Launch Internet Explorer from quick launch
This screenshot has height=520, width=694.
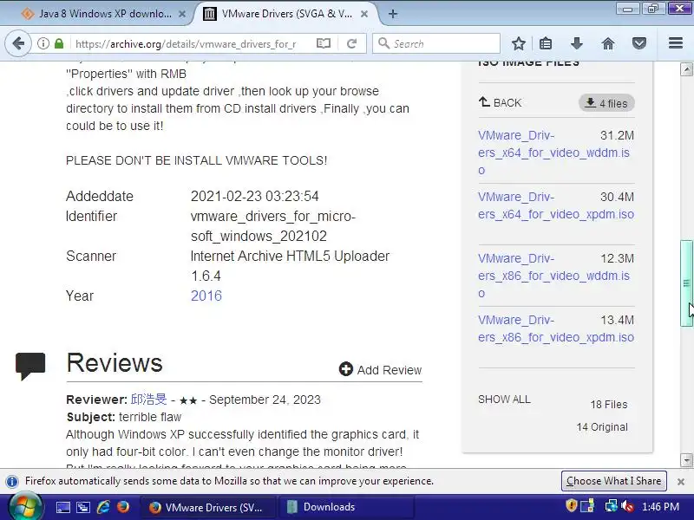(x=103, y=507)
